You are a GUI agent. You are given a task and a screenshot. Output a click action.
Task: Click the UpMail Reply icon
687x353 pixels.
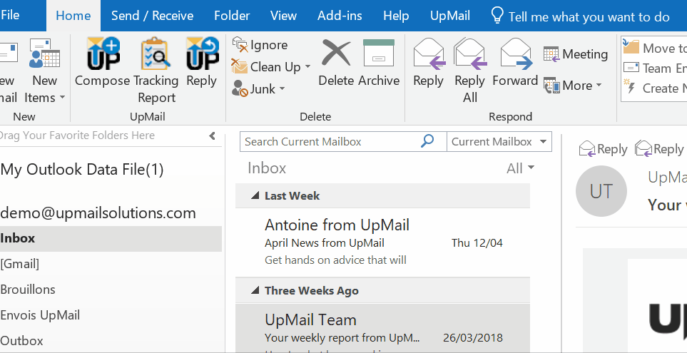tap(202, 53)
